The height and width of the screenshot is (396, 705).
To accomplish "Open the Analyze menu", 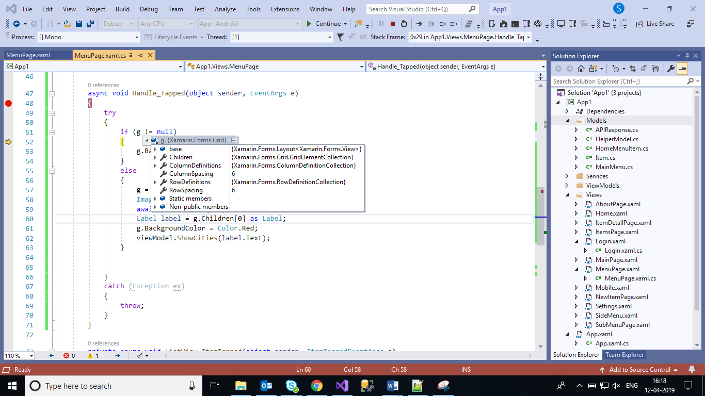I will (225, 9).
